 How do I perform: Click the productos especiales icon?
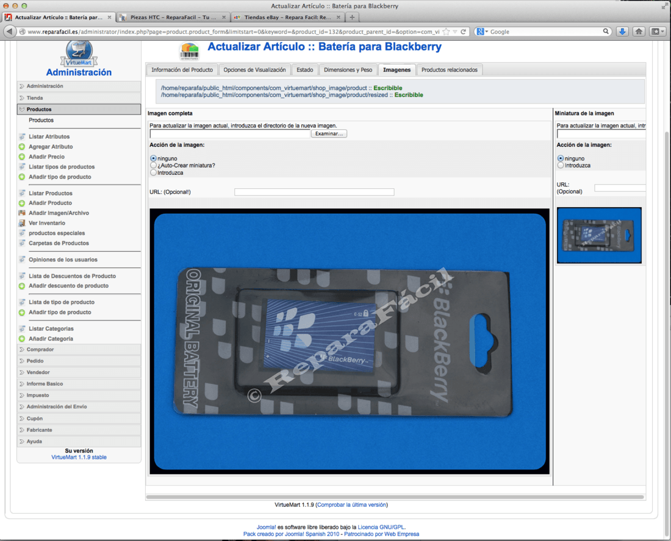[22, 233]
